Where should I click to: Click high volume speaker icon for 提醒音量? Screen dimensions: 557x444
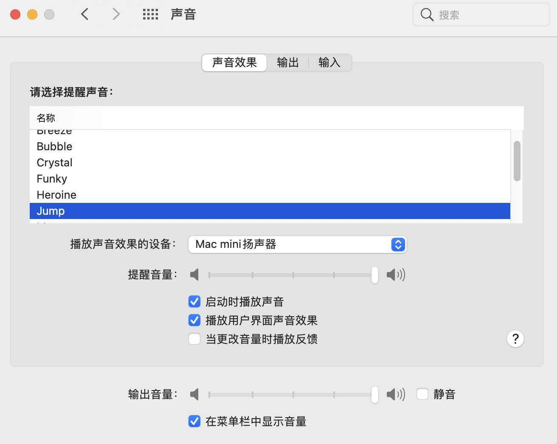coord(396,275)
